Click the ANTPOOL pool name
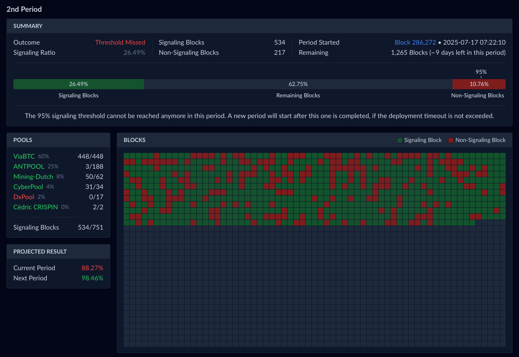Viewport: 519px width, 357px height. 29,166
